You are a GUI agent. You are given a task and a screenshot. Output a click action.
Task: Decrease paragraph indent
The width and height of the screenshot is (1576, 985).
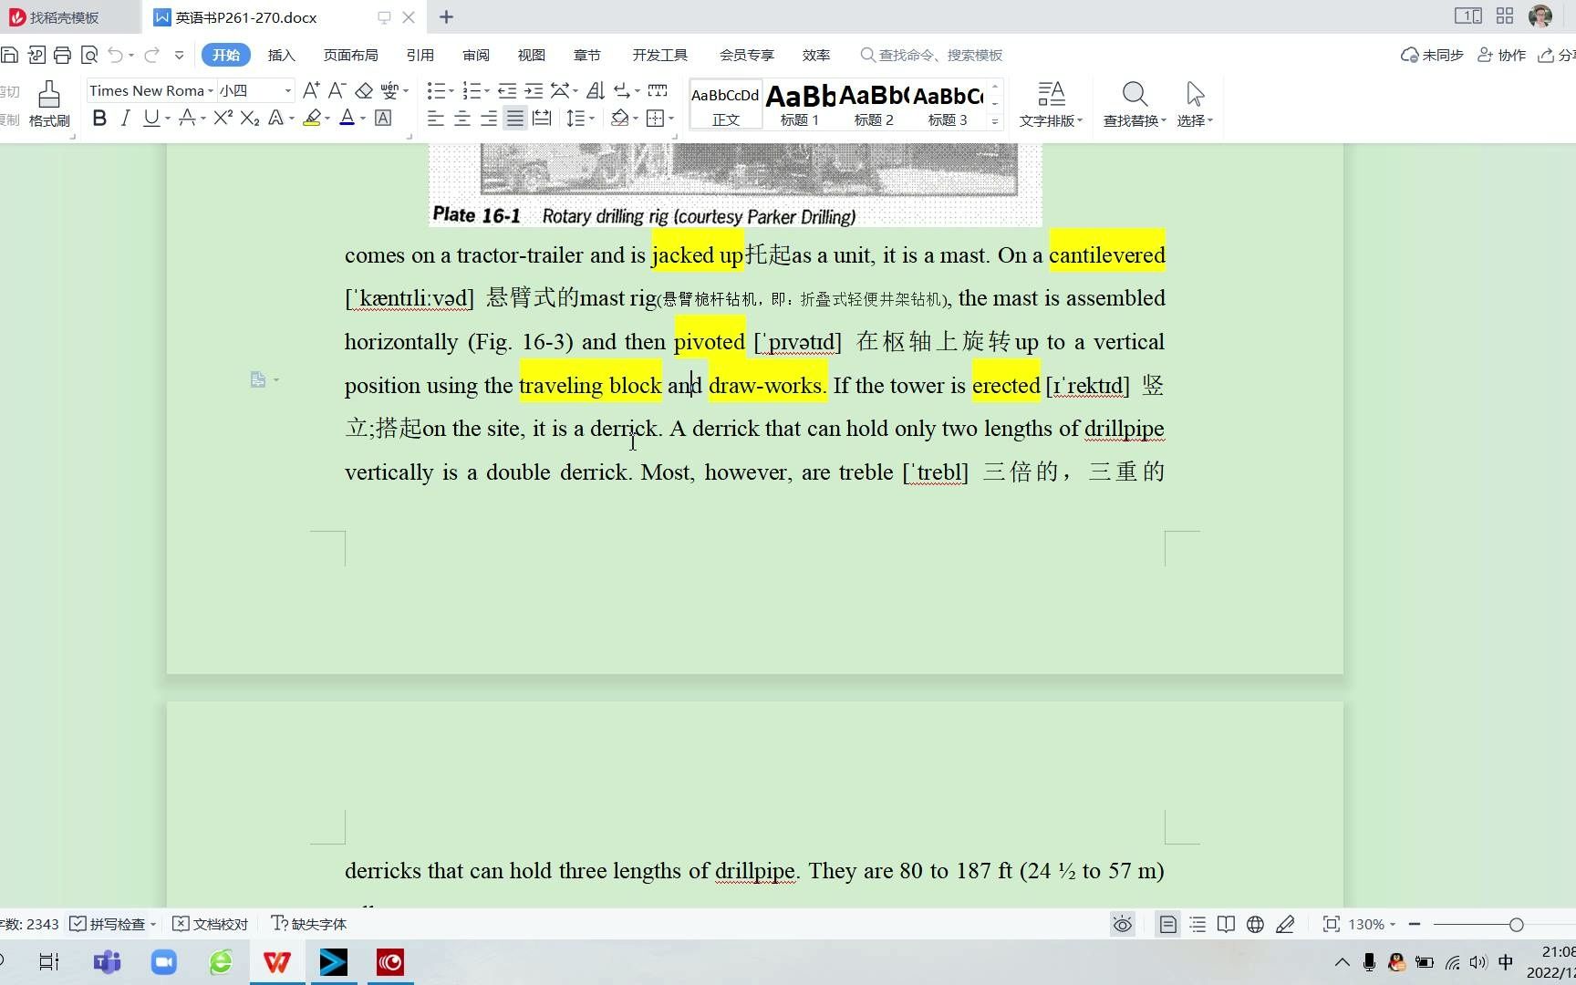[507, 90]
